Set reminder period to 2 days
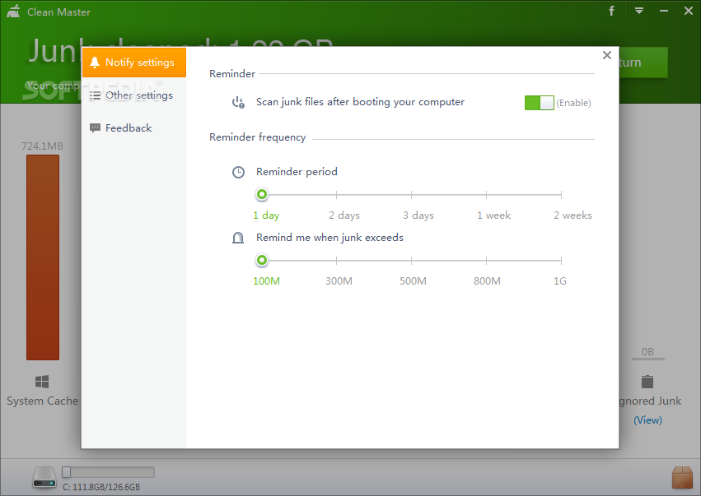 (x=337, y=195)
